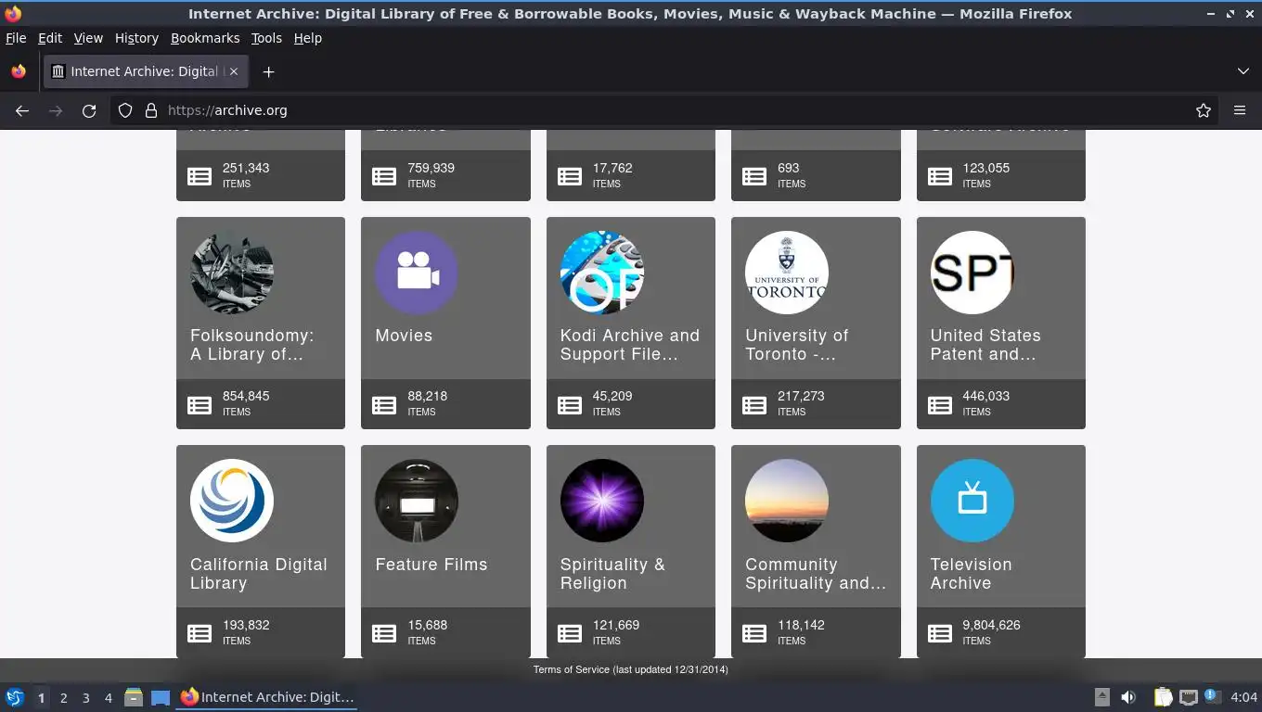Click the list icon beside 854,845 items
This screenshot has height=712, width=1262.
point(200,405)
